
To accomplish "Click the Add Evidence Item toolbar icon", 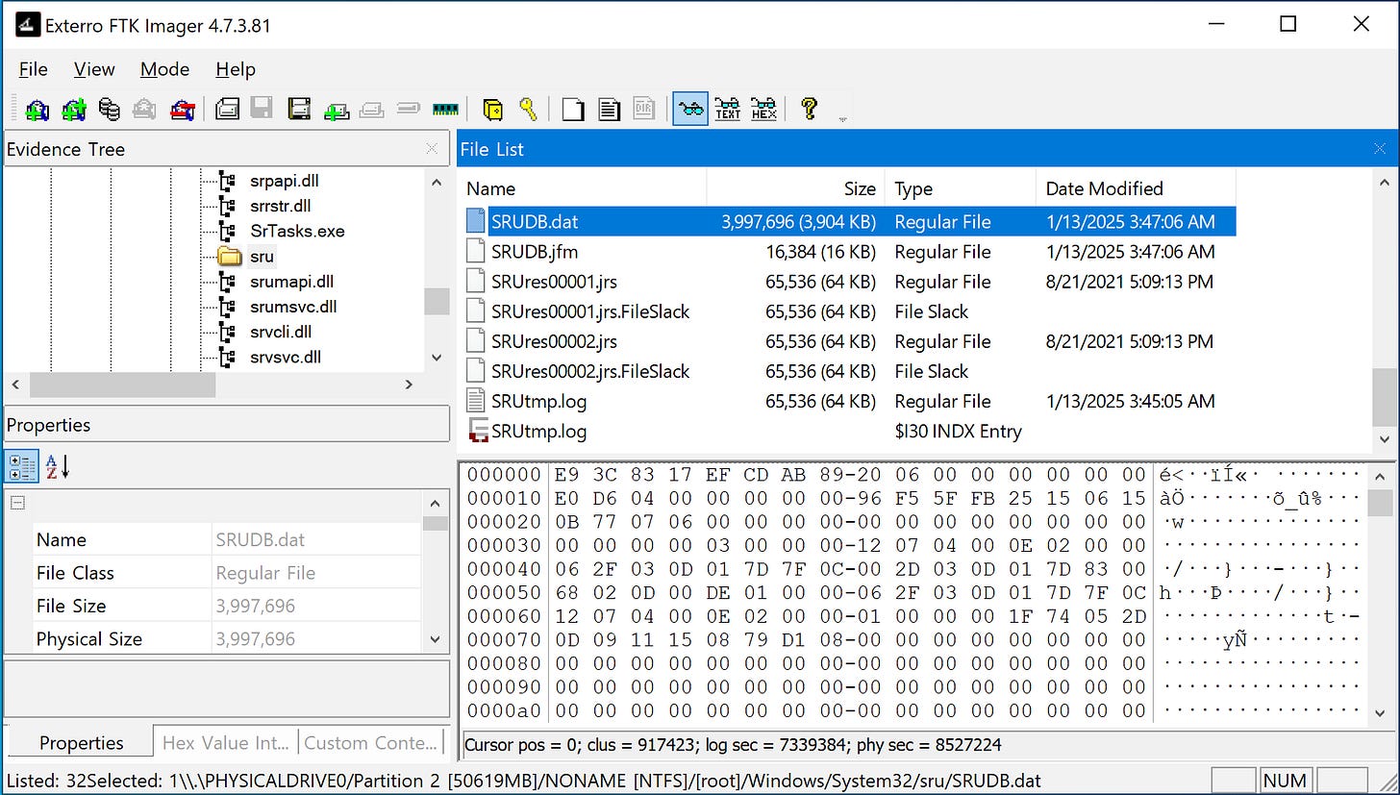I will coord(37,109).
